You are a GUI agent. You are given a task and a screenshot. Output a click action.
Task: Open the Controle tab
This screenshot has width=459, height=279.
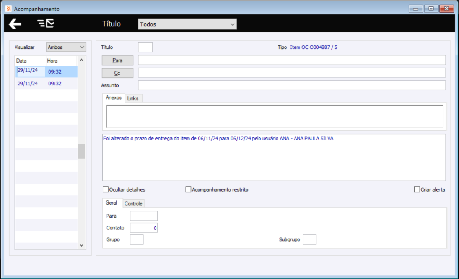[133, 203]
